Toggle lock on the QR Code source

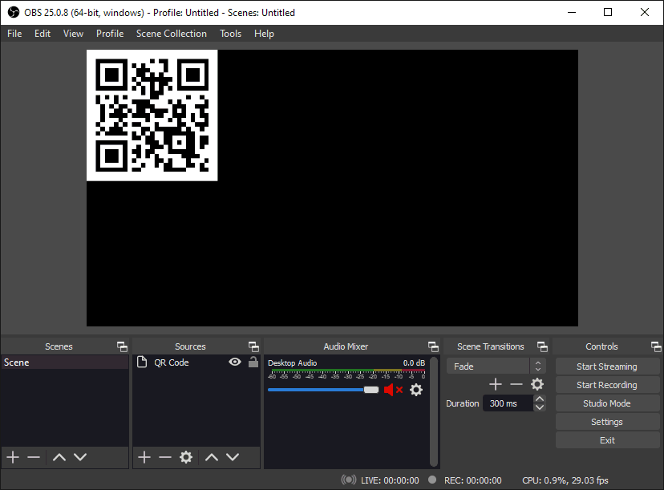(x=253, y=362)
